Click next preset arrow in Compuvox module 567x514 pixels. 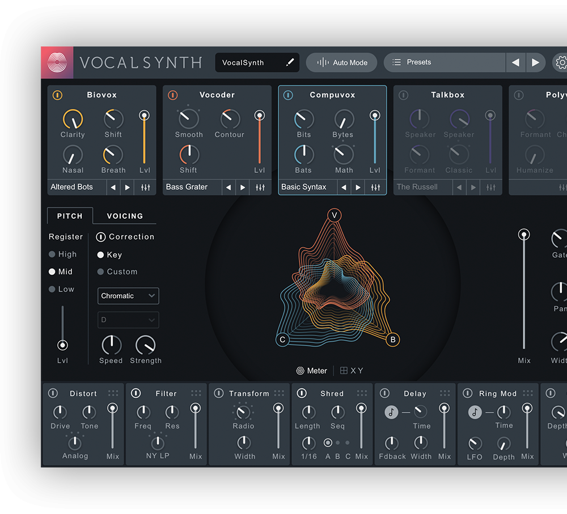358,187
